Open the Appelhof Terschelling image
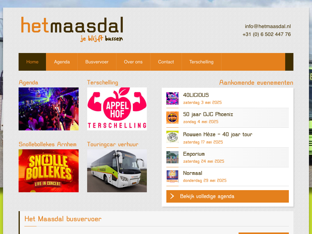 117,109
